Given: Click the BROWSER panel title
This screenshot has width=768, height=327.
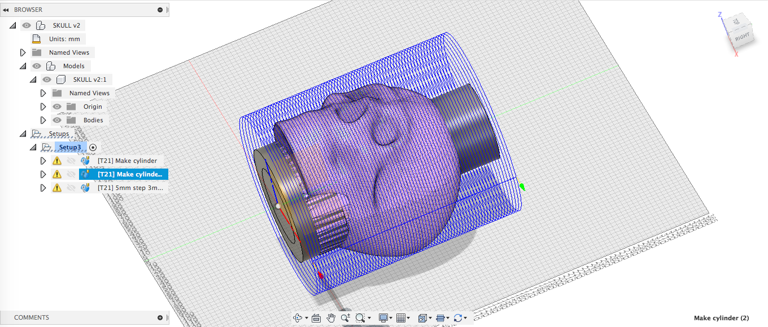Looking at the screenshot, I should [27, 10].
